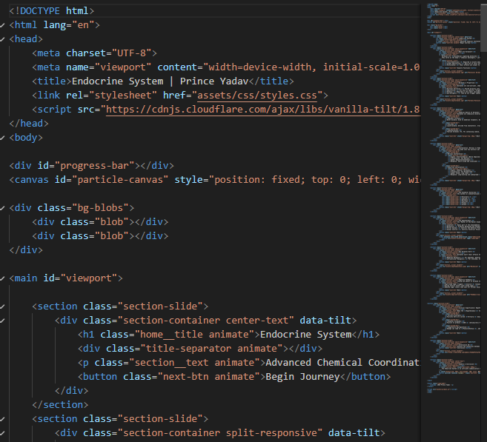Fold the section-slide section containing Endocrine System heading

click(x=3, y=307)
